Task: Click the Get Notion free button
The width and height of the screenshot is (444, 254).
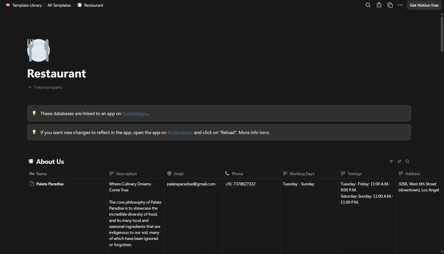Action: [x=424, y=5]
